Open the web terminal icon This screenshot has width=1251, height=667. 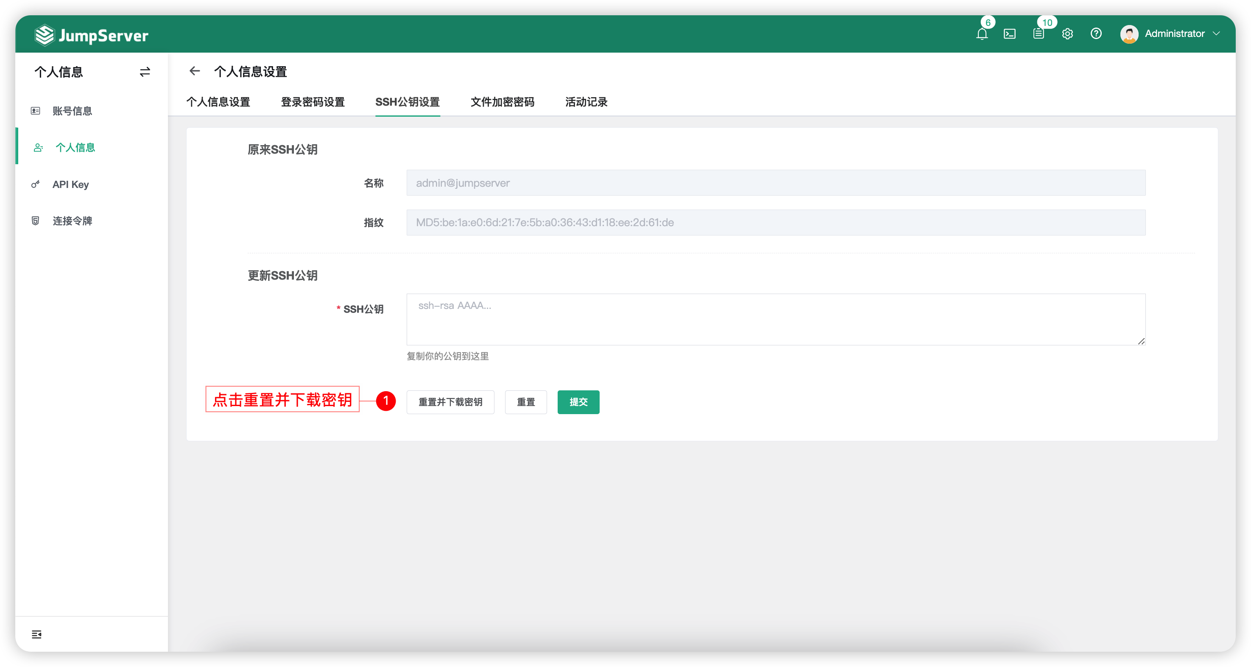click(1010, 34)
